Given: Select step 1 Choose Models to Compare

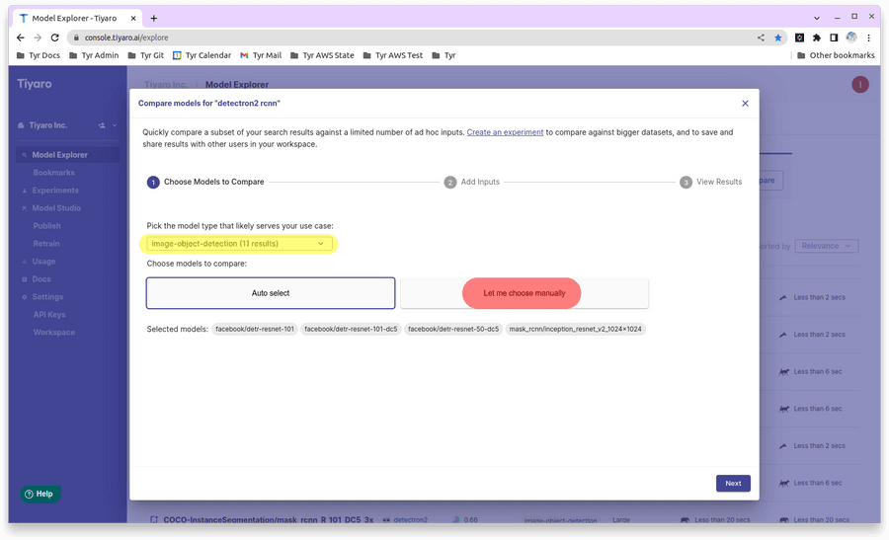Looking at the screenshot, I should 205,182.
